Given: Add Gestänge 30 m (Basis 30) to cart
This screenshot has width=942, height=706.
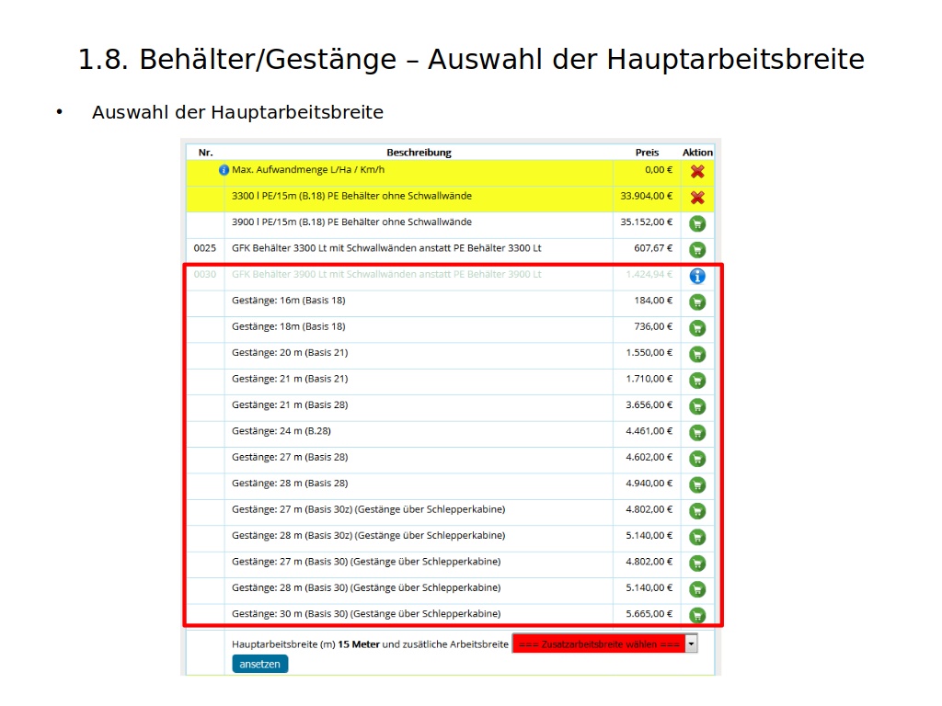Looking at the screenshot, I should tap(697, 615).
